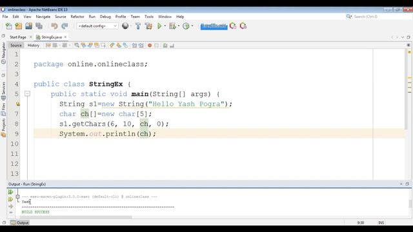The image size is (413, 232).
Task: Close the Output panel
Action: [x=401, y=184]
